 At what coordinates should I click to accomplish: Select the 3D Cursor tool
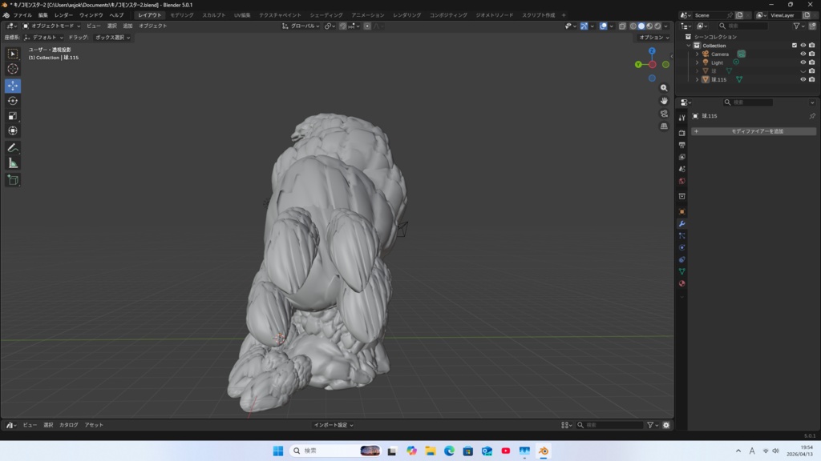point(13,69)
